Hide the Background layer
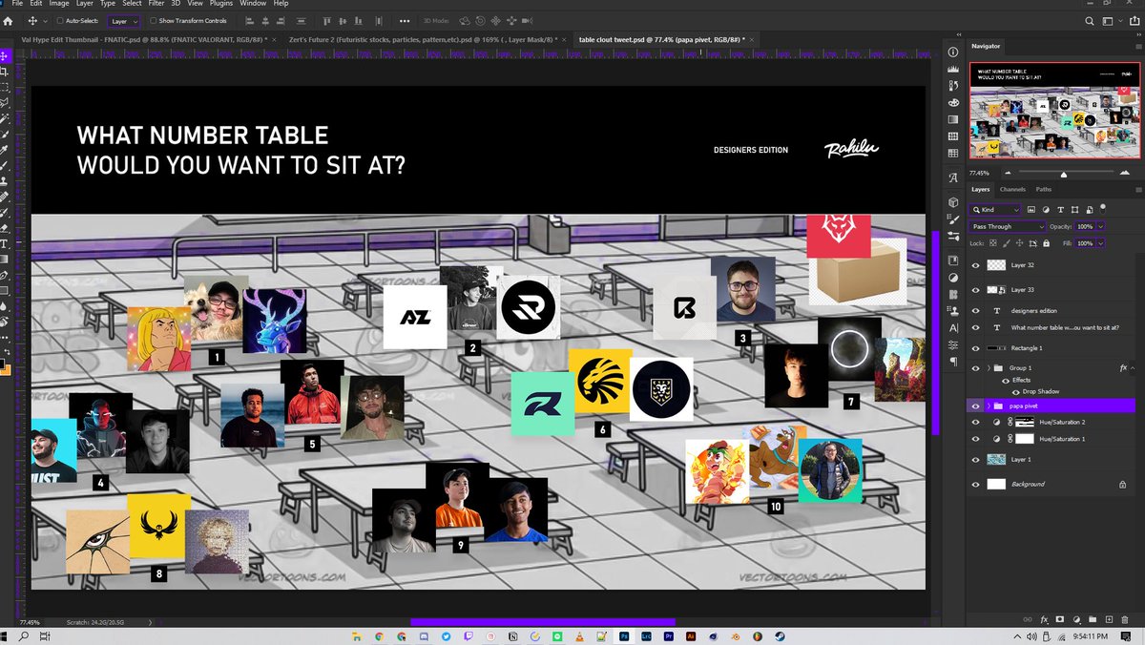Screen dimensions: 1145x645 (975, 484)
